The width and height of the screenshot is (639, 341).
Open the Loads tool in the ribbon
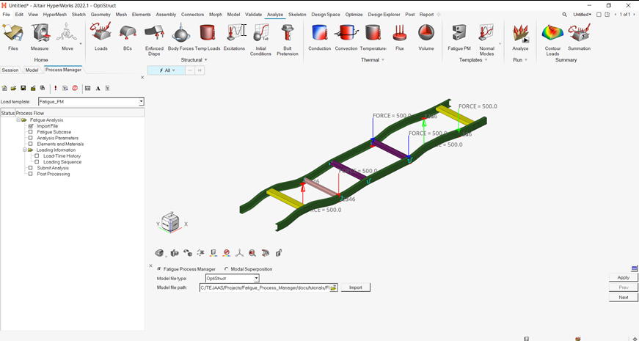click(101, 34)
